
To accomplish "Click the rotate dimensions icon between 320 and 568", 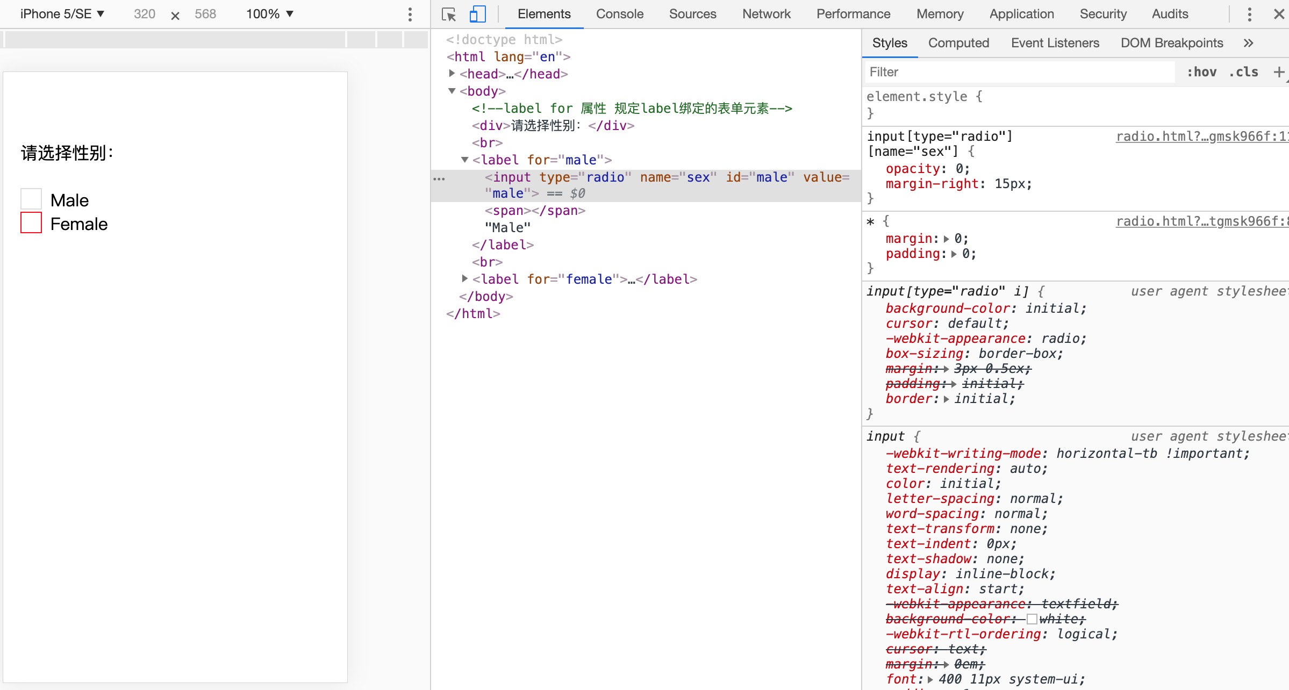I will 175,16.
